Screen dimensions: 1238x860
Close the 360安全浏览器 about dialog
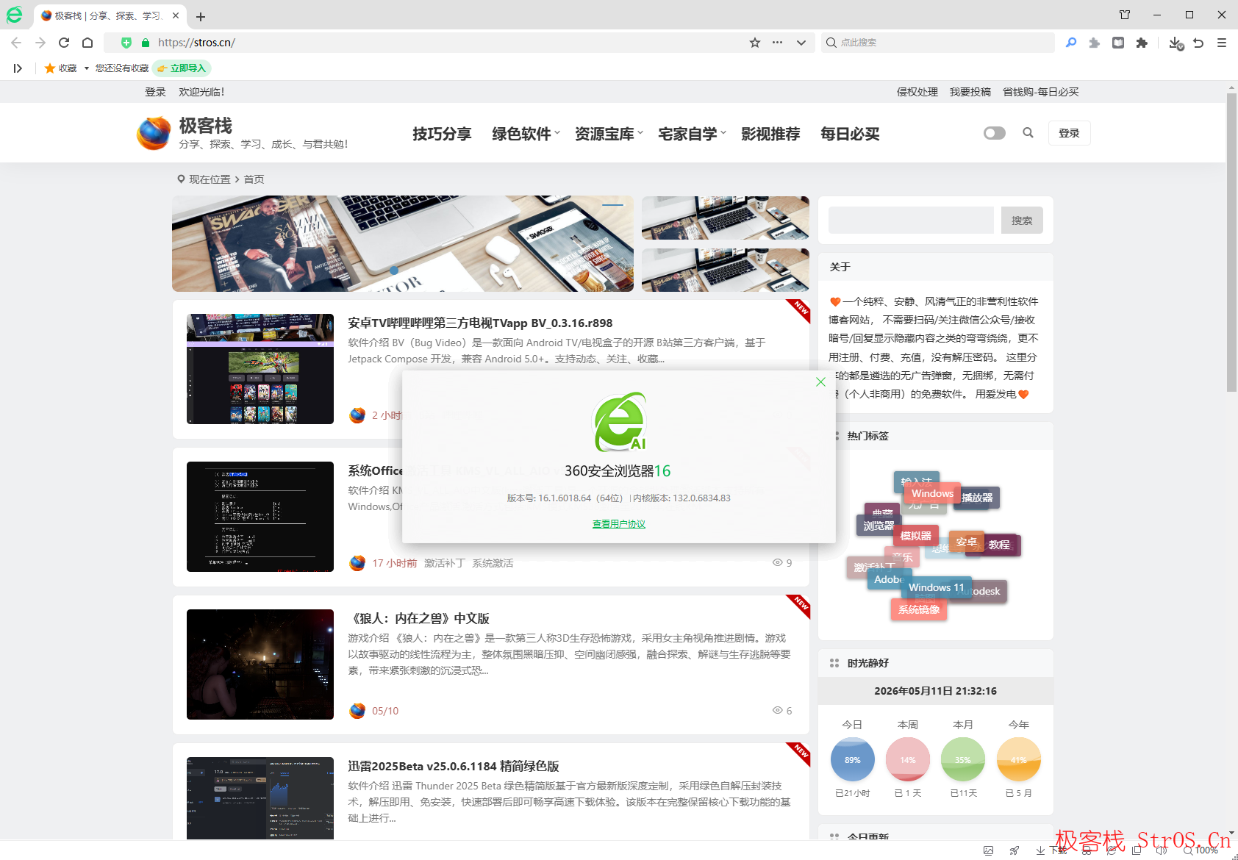click(x=820, y=381)
